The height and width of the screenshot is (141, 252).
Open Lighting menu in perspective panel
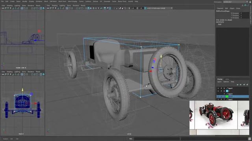point(62,5)
